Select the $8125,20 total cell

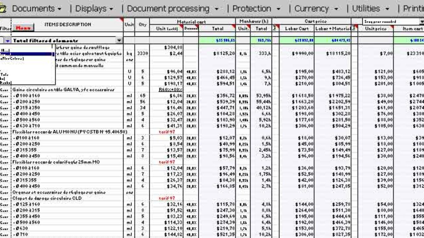[x=217, y=53]
